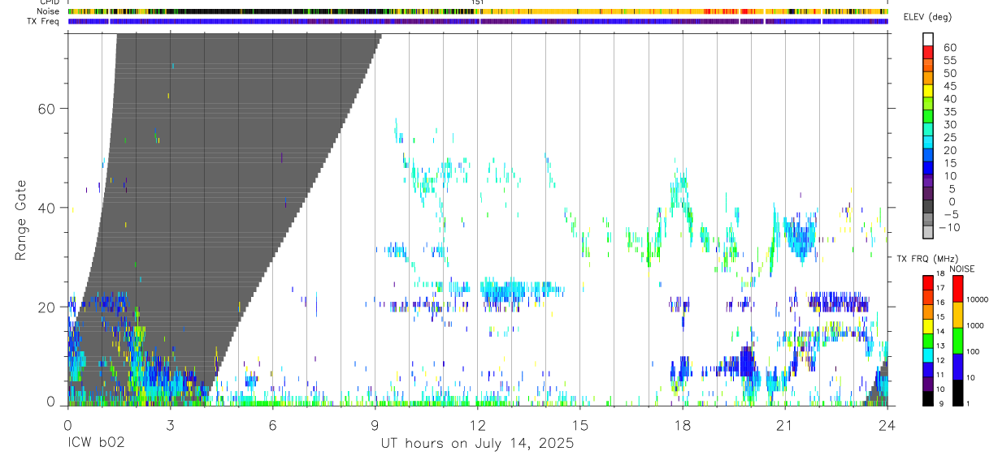Image resolution: width=998 pixels, height=460 pixels.
Task: Click blue segment of NOISE colorbar
Action: click(x=957, y=367)
